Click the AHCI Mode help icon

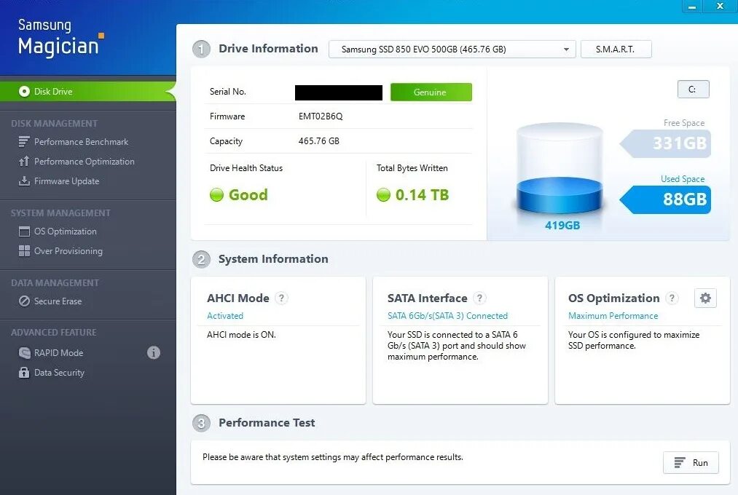(x=281, y=298)
